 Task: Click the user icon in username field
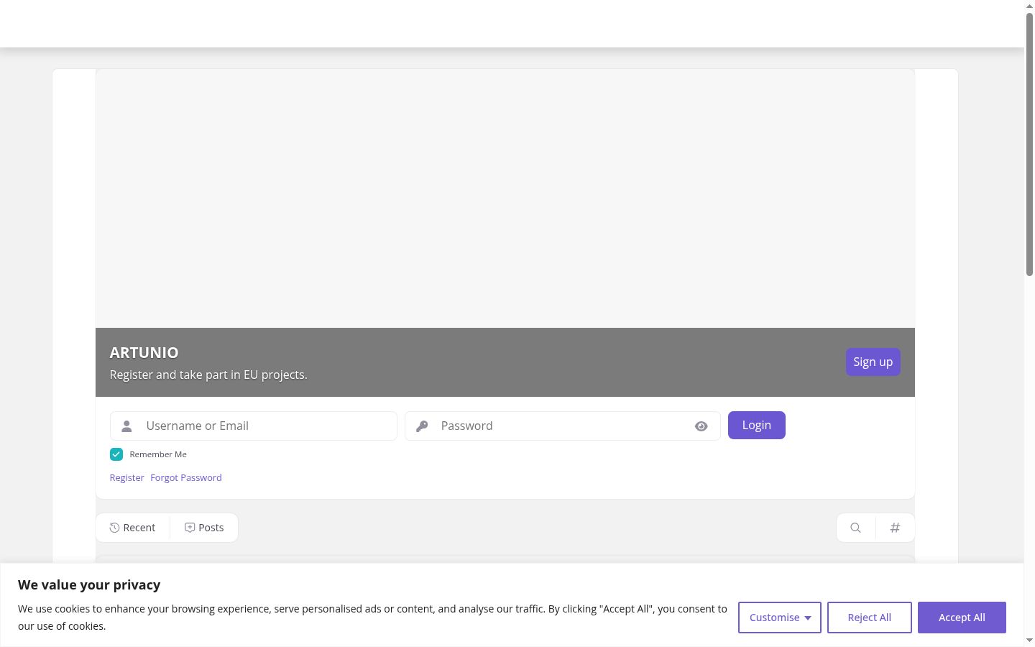[x=126, y=426]
